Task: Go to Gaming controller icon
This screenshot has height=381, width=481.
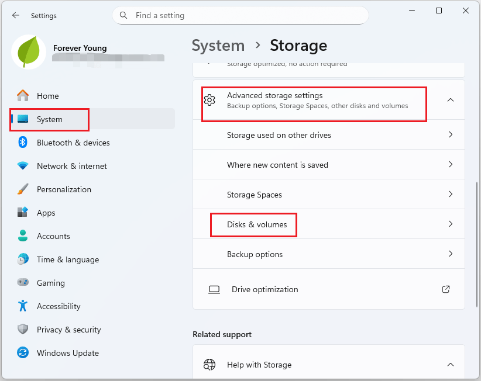Action: coord(23,283)
